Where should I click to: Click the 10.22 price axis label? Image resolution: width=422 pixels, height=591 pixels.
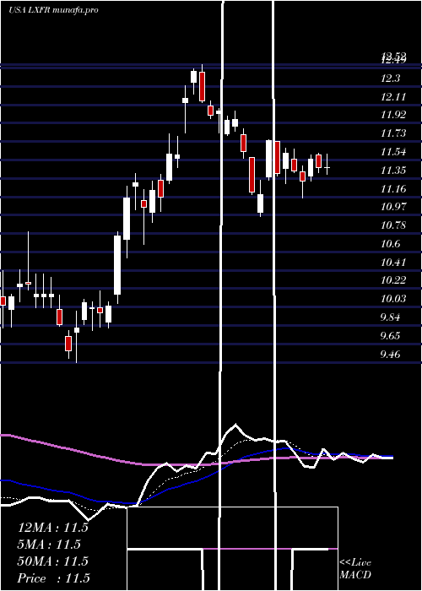coord(393,280)
